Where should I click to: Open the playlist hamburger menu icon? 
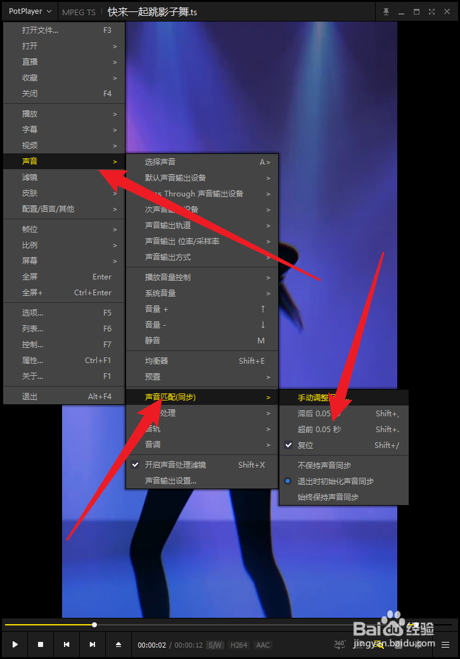(445, 644)
